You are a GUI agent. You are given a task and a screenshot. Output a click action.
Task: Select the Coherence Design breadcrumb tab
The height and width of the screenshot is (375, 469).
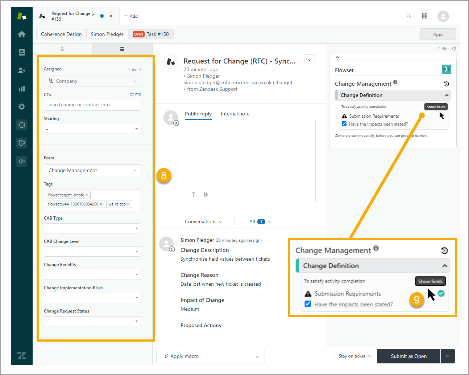[61, 34]
